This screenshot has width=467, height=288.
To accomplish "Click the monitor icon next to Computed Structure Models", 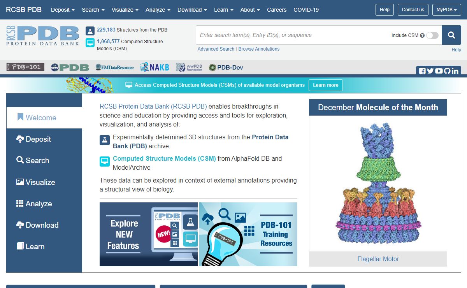I will [x=105, y=161].
